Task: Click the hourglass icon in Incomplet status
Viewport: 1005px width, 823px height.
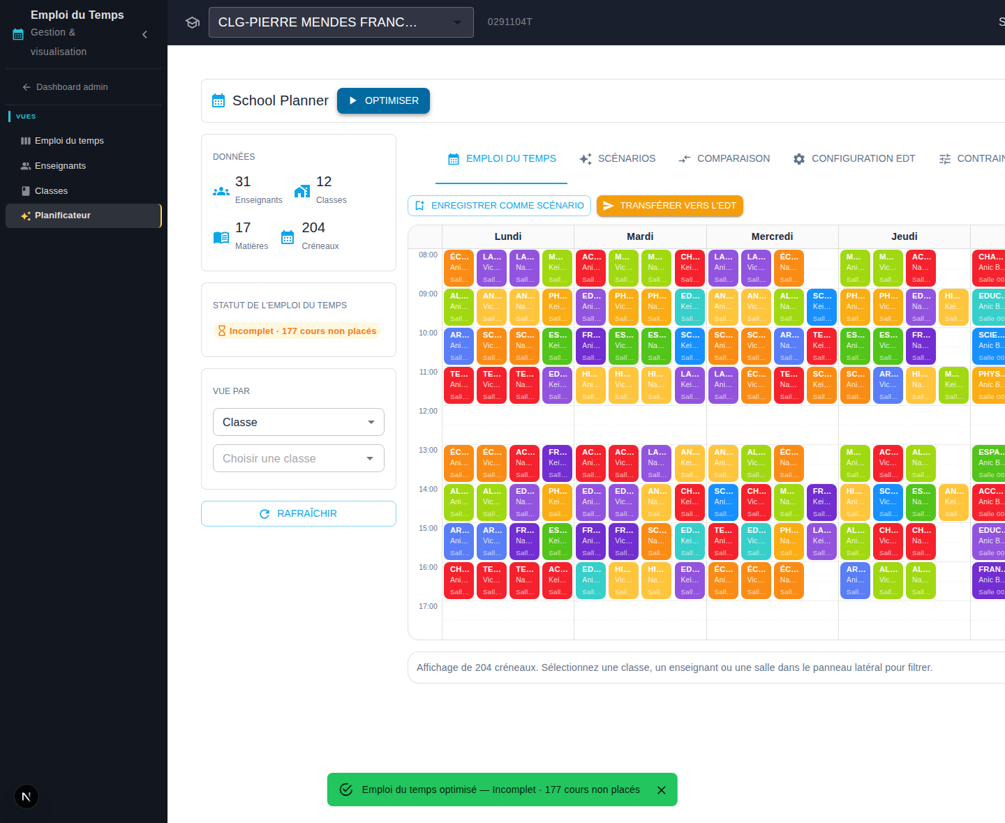Action: pos(222,331)
